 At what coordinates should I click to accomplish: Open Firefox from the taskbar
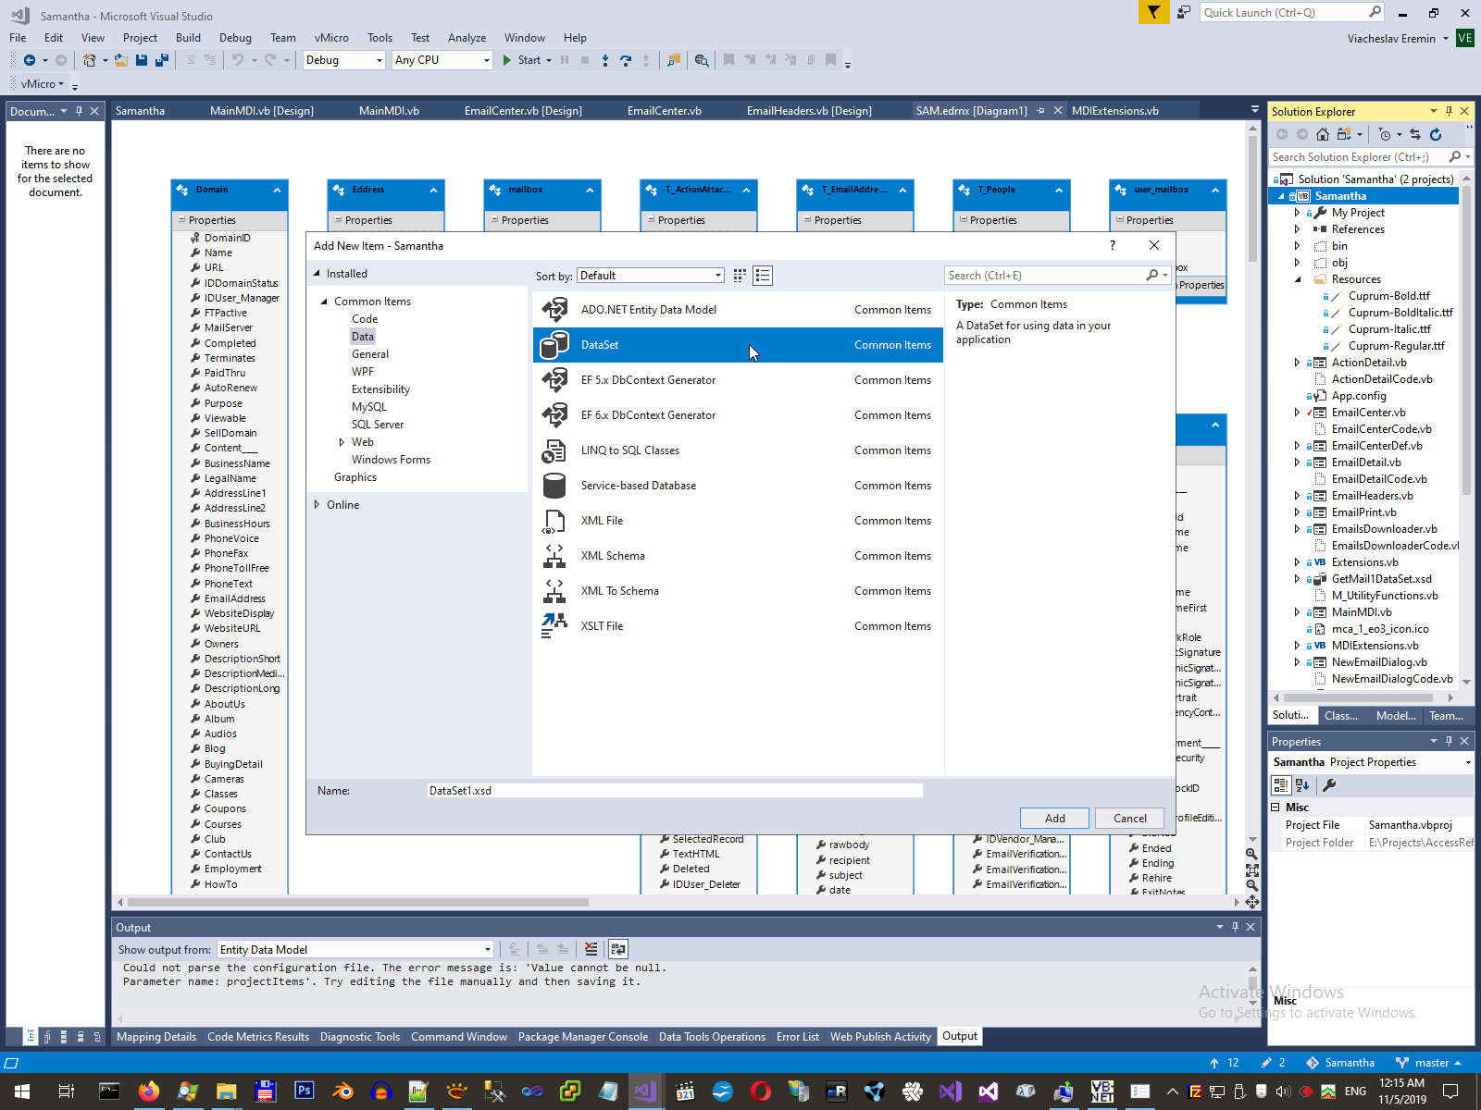[x=148, y=1091]
